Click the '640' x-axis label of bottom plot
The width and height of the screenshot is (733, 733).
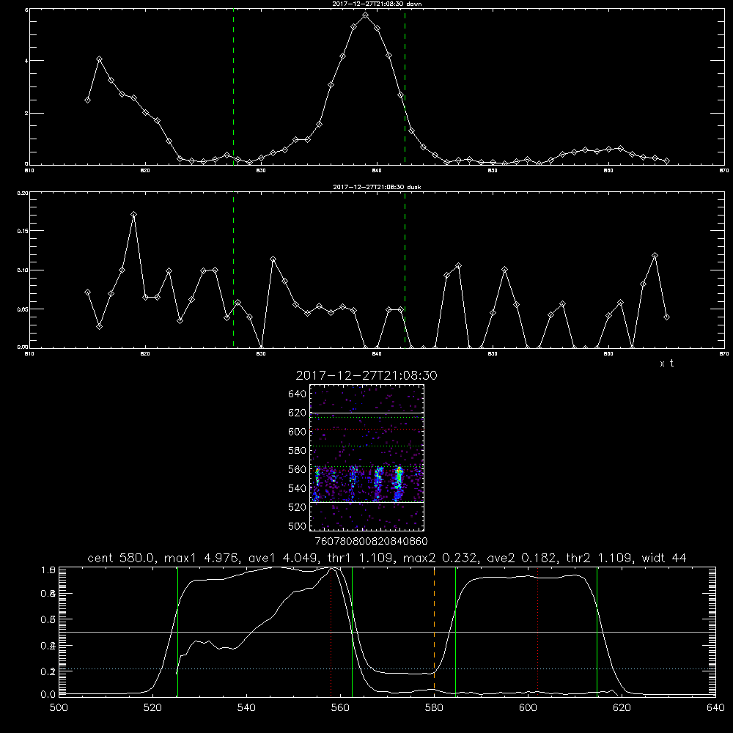pyautogui.click(x=715, y=707)
